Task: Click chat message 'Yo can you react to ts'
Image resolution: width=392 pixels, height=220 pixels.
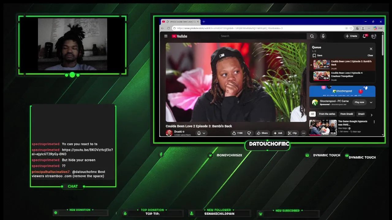Action: click(80, 144)
